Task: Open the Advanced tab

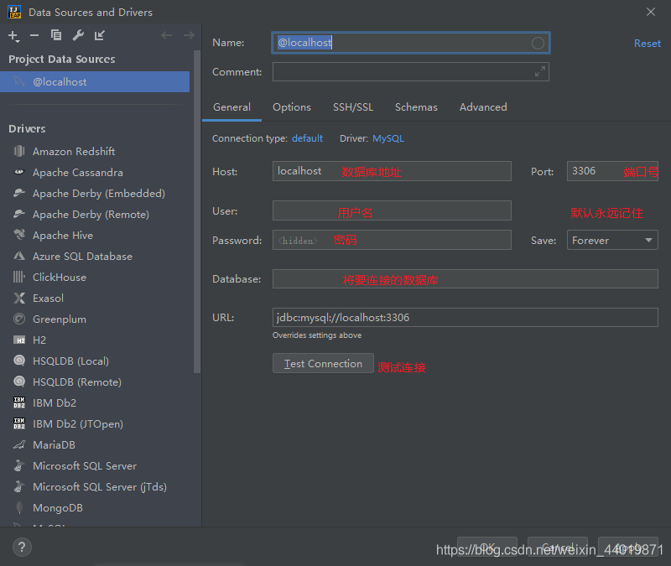Action: coord(483,107)
